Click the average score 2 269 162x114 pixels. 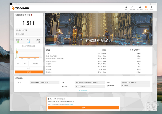[x=28, y=42]
